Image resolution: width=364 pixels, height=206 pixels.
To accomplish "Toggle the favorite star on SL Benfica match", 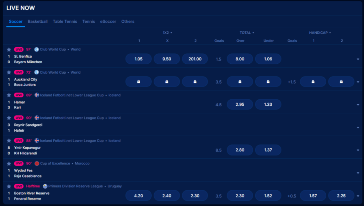I will coord(10,49).
